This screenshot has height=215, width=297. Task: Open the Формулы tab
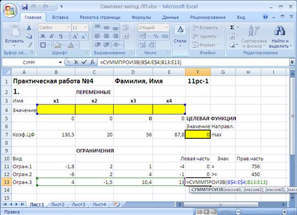[141, 18]
